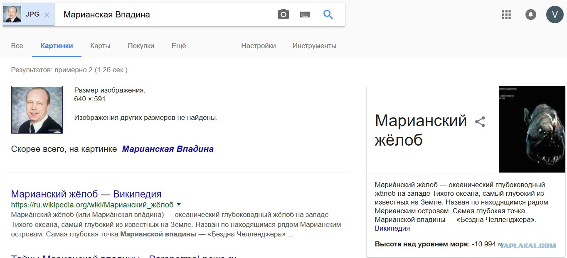This screenshot has width=567, height=258.
Task: Open Марианский жёлоб — Википедия result
Action: click(x=86, y=194)
